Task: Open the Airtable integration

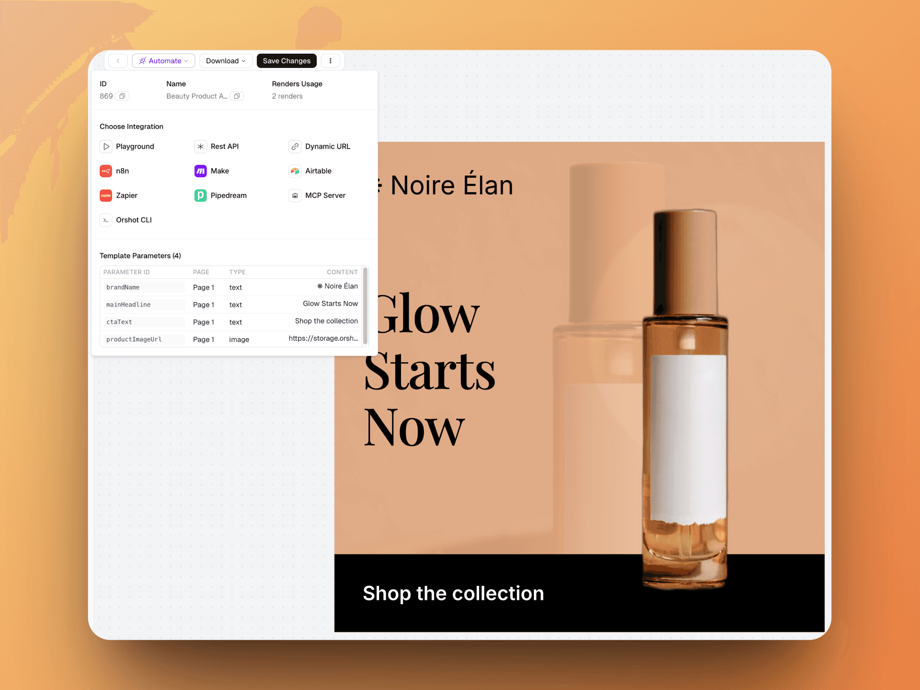Action: [x=310, y=171]
